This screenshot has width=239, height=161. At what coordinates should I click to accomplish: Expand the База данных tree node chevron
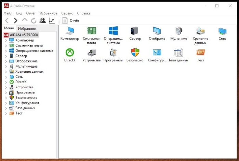pyautogui.click(x=6, y=108)
